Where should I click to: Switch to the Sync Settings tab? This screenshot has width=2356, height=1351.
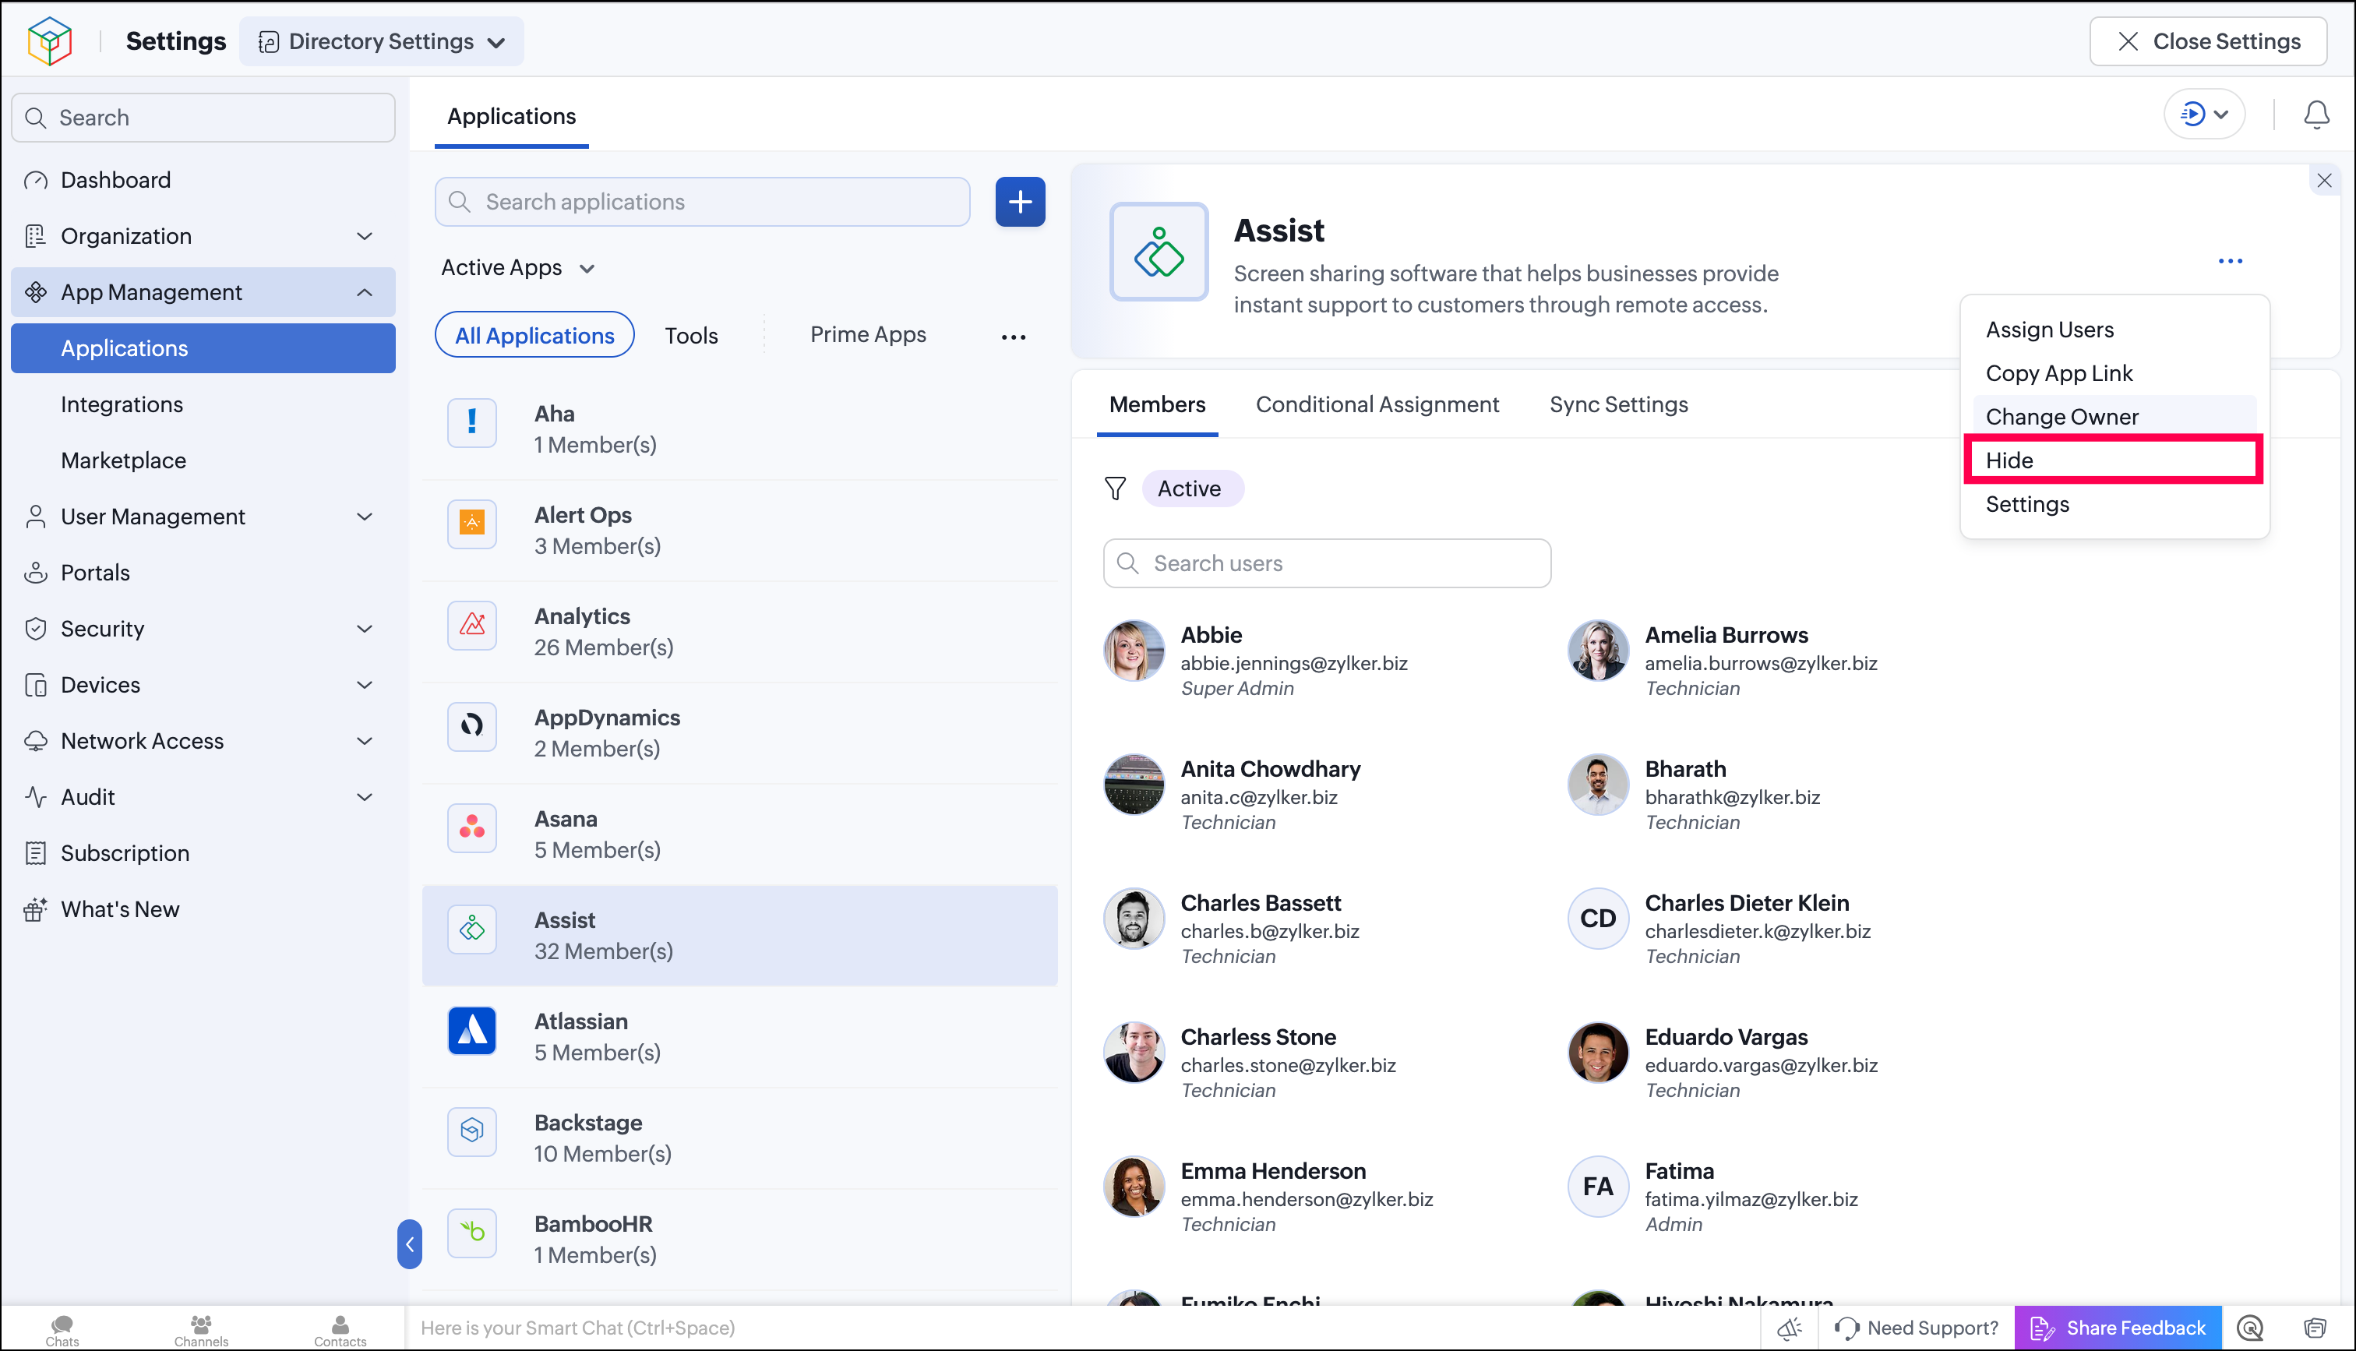pos(1617,404)
